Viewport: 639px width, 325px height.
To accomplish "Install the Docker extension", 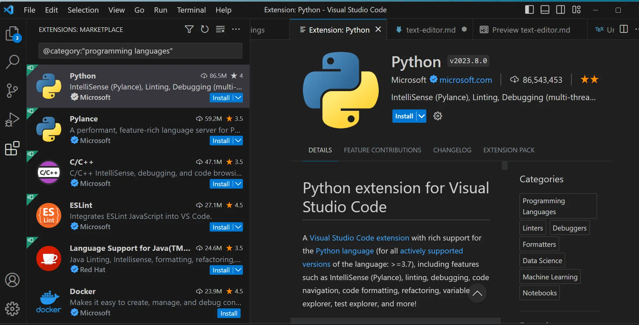I will pos(229,313).
